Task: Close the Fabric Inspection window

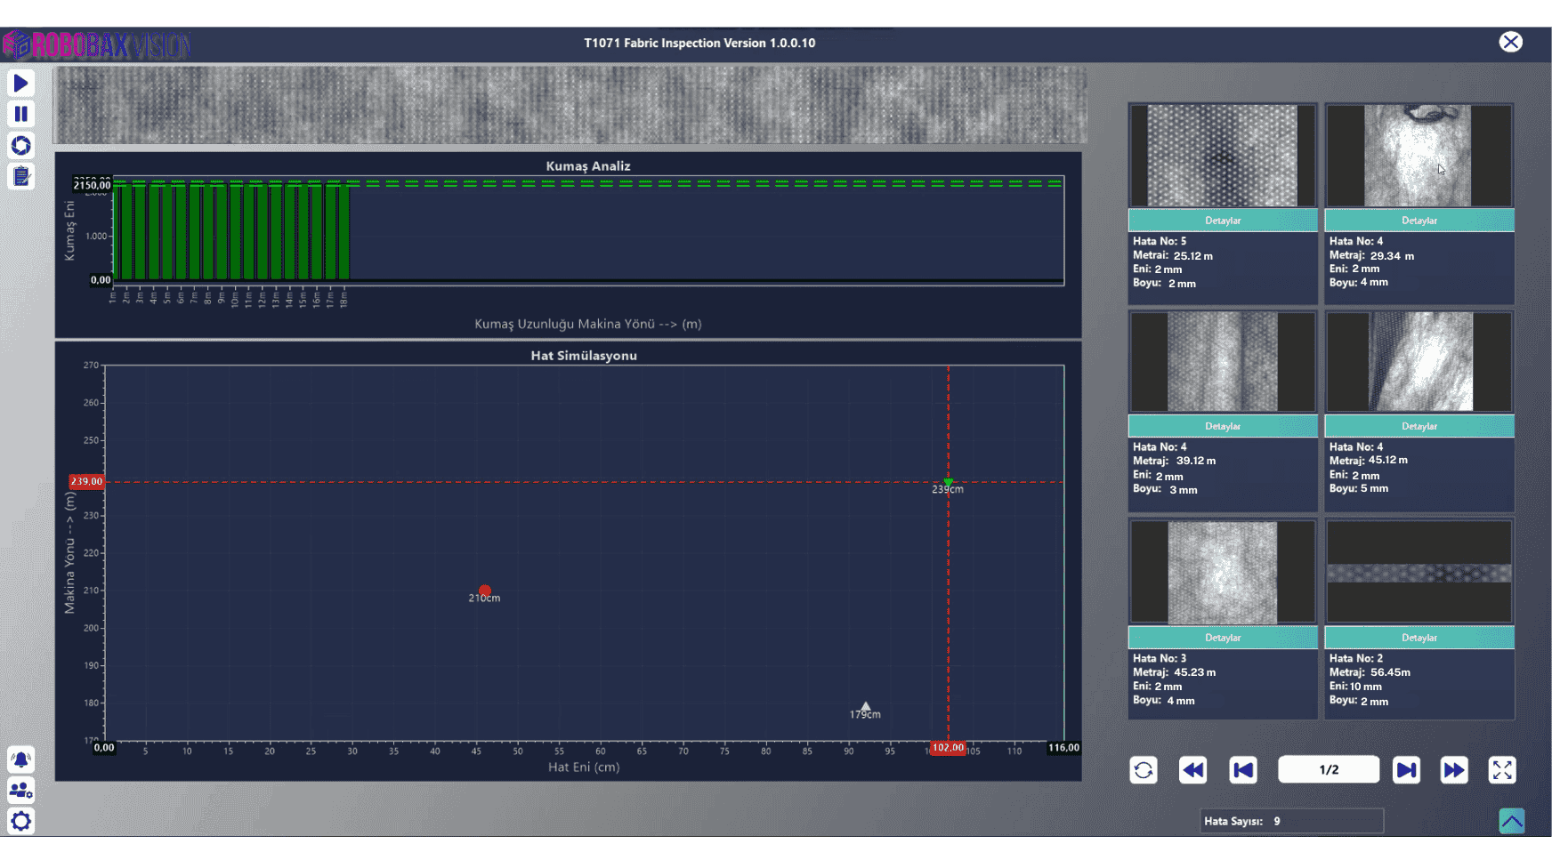Action: [x=1510, y=42]
